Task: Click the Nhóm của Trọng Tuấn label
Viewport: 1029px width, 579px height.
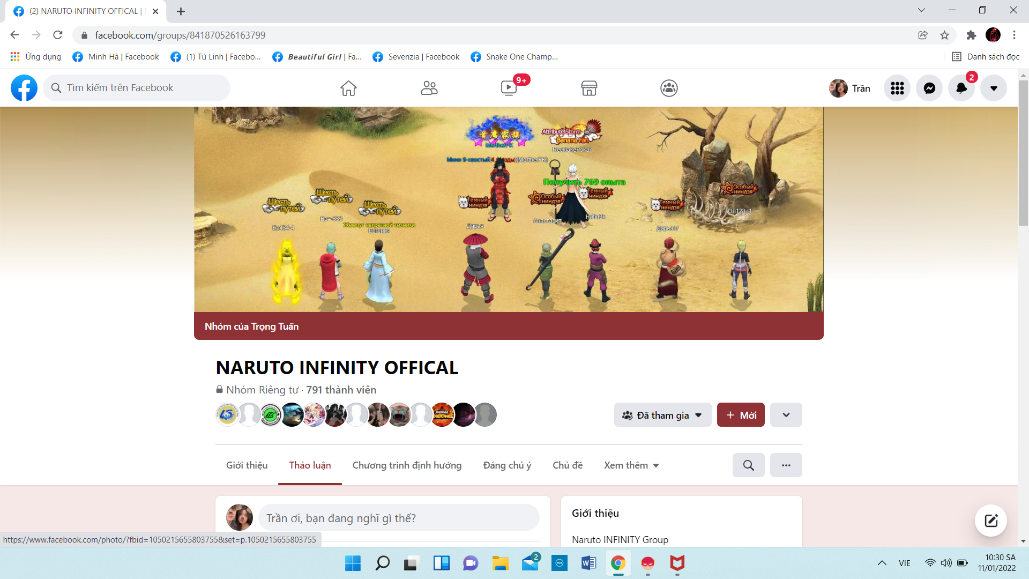Action: (x=251, y=326)
